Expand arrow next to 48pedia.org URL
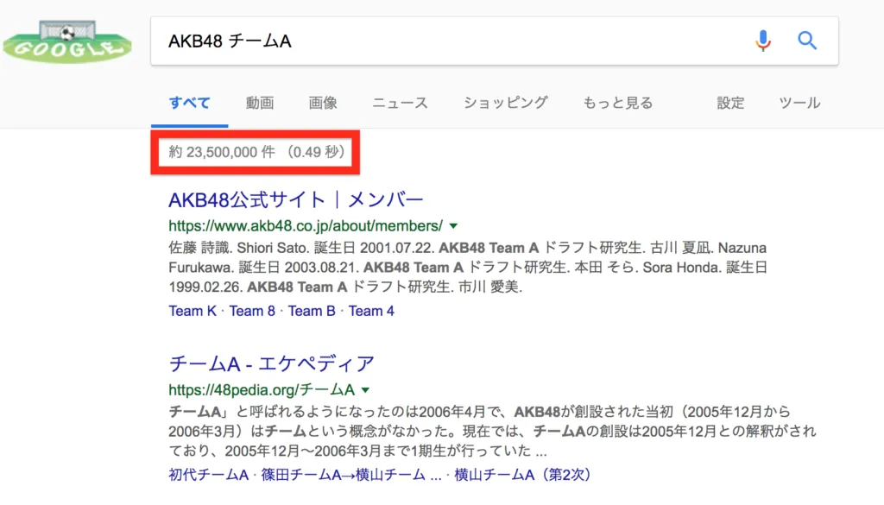The width and height of the screenshot is (884, 505). [x=365, y=390]
